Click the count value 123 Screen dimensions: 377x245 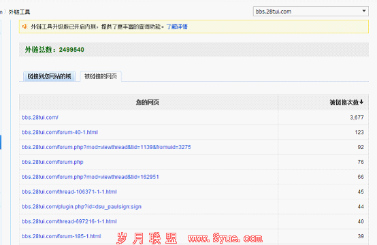point(359,132)
